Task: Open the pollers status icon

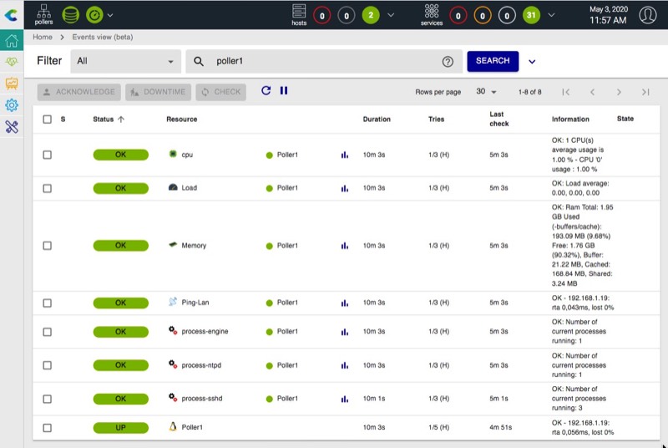Action: coord(43,14)
